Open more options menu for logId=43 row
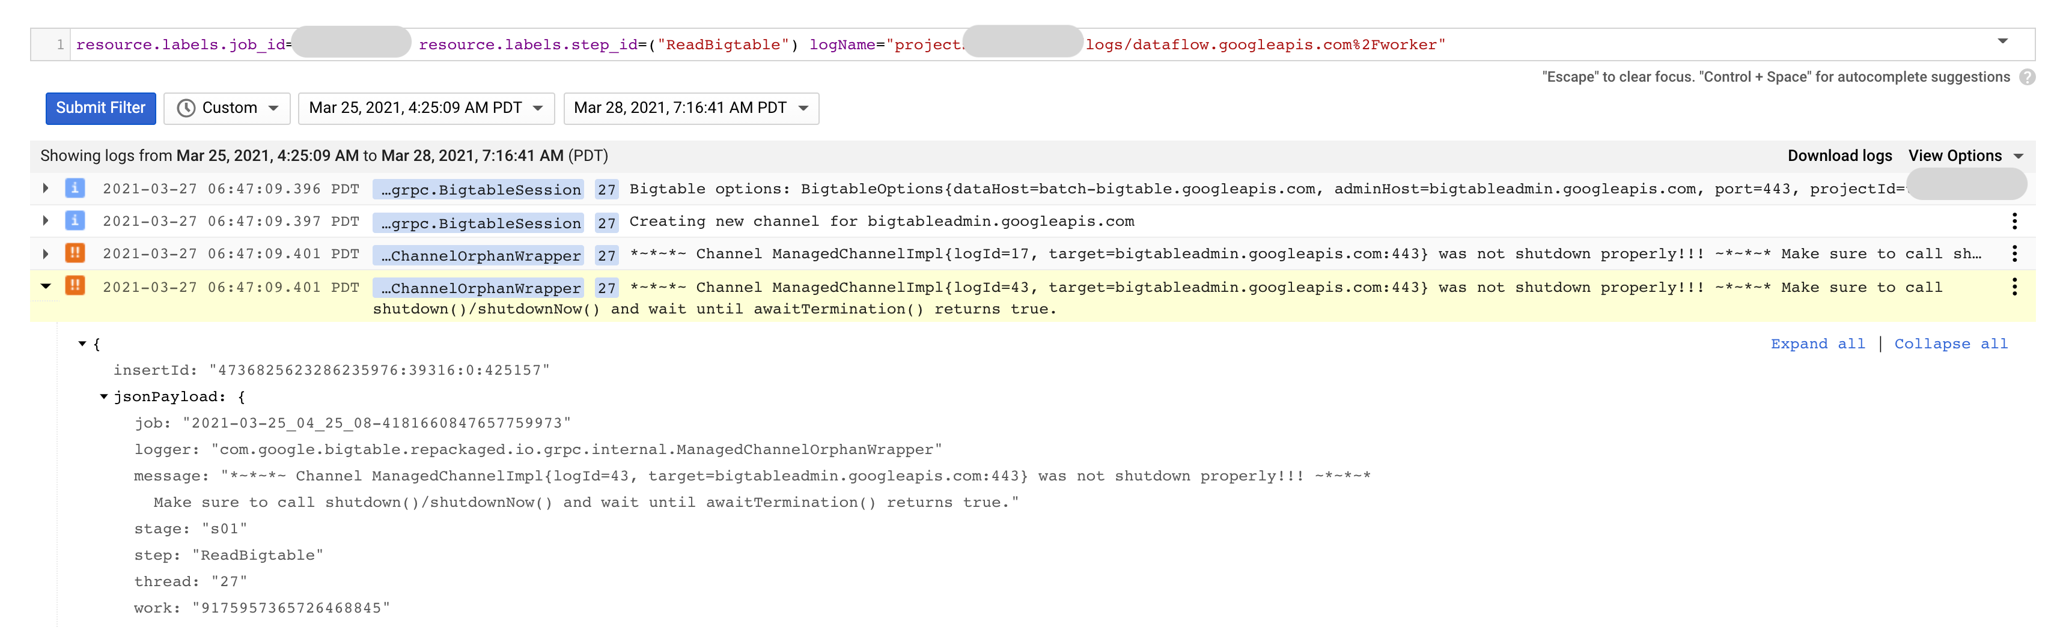The height and width of the screenshot is (627, 2066). [2014, 287]
